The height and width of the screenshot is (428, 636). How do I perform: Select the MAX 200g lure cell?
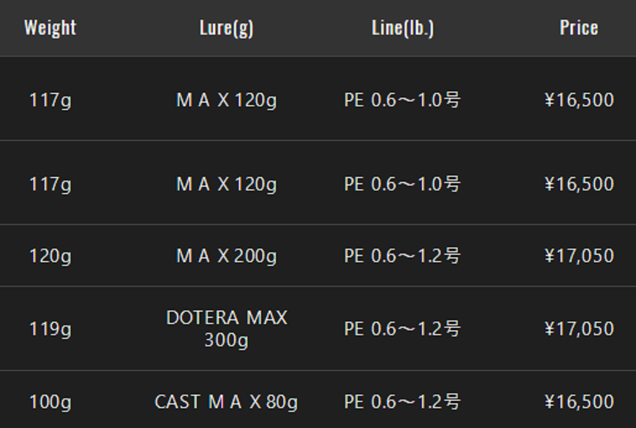(x=226, y=256)
